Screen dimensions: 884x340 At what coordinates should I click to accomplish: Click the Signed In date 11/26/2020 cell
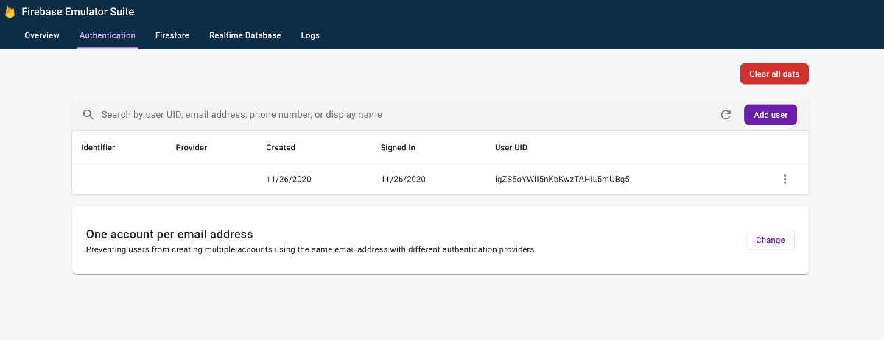tap(403, 179)
